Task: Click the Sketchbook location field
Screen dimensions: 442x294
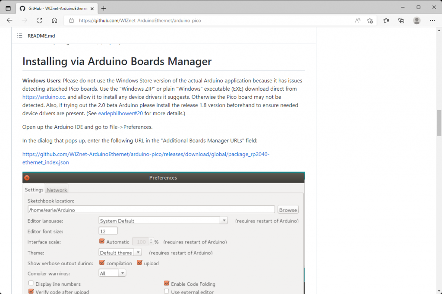Action: 151,210
